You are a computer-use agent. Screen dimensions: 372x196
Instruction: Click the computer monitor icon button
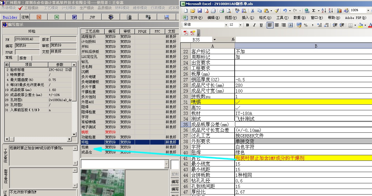point(167,17)
